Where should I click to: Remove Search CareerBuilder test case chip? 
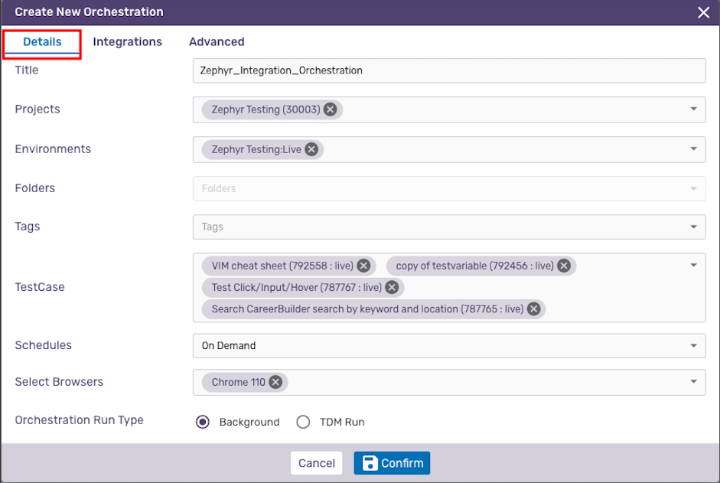533,308
